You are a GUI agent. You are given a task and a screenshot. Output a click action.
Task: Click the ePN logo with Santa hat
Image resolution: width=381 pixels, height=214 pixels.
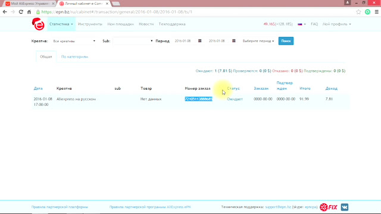pyautogui.click(x=38, y=24)
